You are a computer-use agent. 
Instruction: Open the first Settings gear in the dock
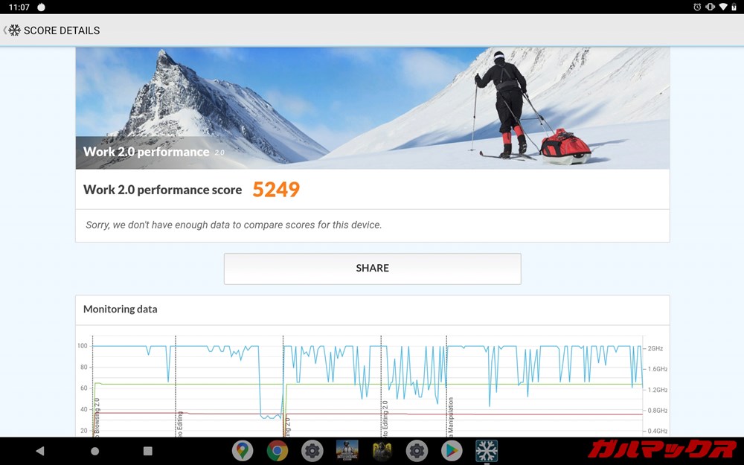tap(312, 451)
